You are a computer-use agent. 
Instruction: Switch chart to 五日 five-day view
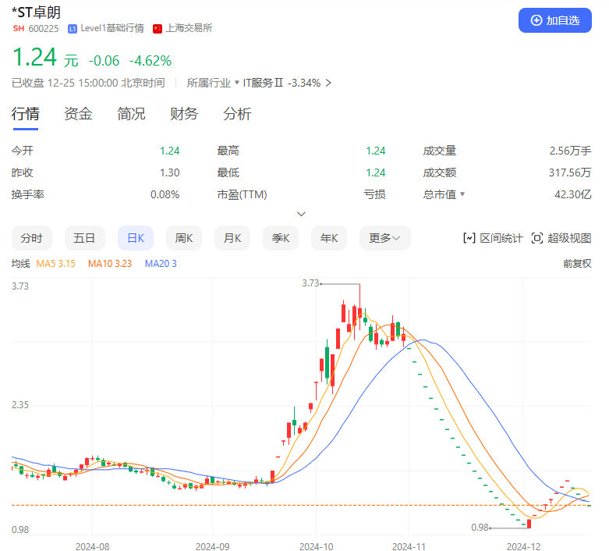click(84, 238)
